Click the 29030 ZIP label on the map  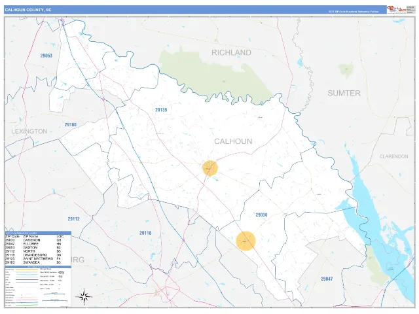261,215
